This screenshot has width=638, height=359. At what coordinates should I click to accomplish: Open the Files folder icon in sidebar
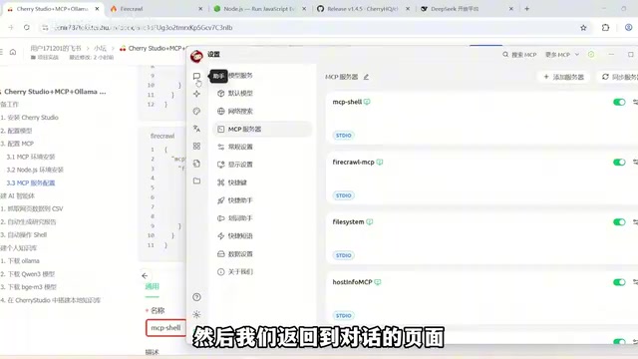click(196, 180)
